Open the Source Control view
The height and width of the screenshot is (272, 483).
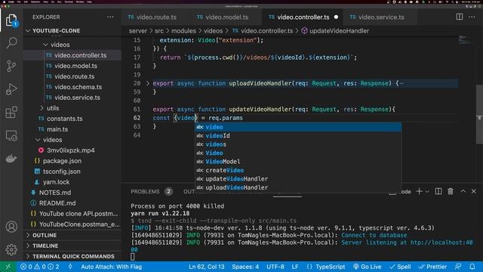tap(11, 66)
